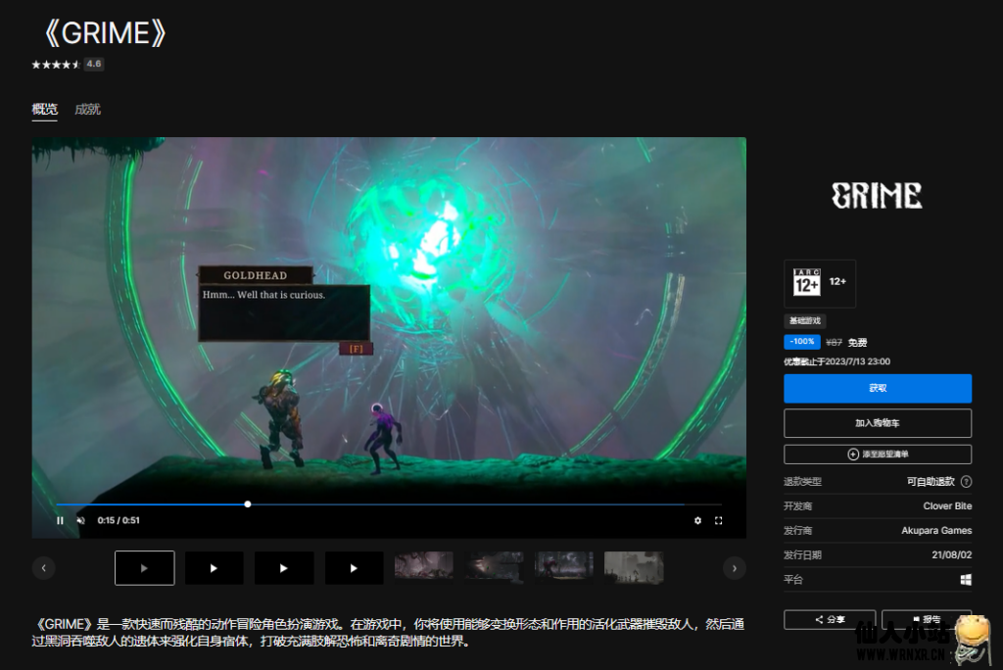The image size is (1003, 670).
Task: Open the third screenshot thumbnail
Action: tap(563, 567)
